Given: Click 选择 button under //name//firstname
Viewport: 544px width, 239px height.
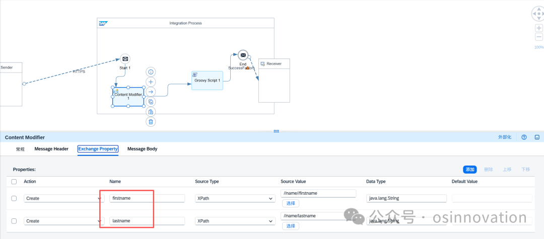Looking at the screenshot, I should 291,203.
